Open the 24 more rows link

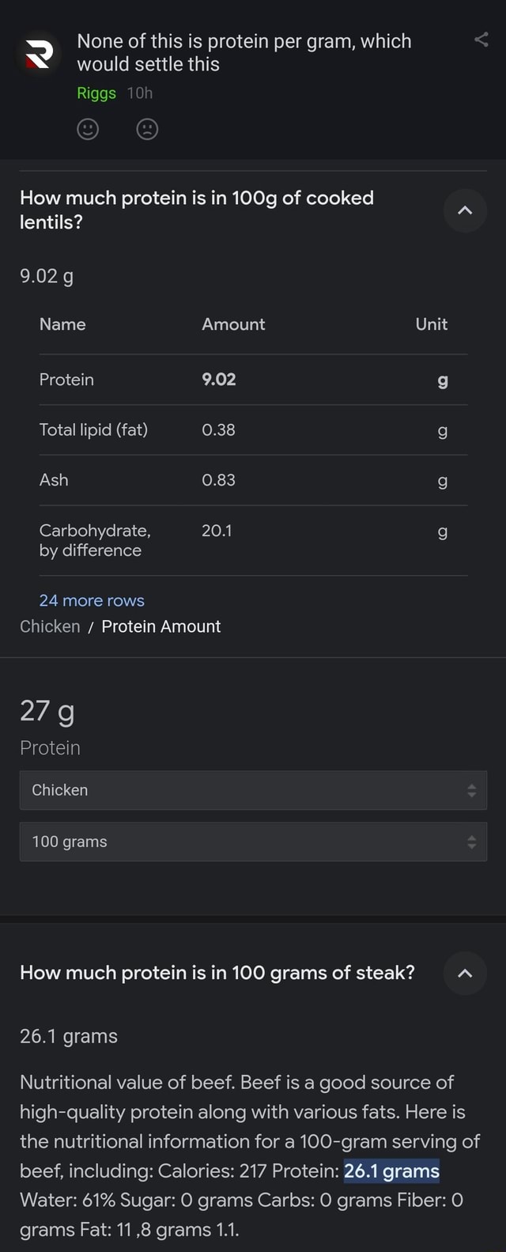(91, 600)
